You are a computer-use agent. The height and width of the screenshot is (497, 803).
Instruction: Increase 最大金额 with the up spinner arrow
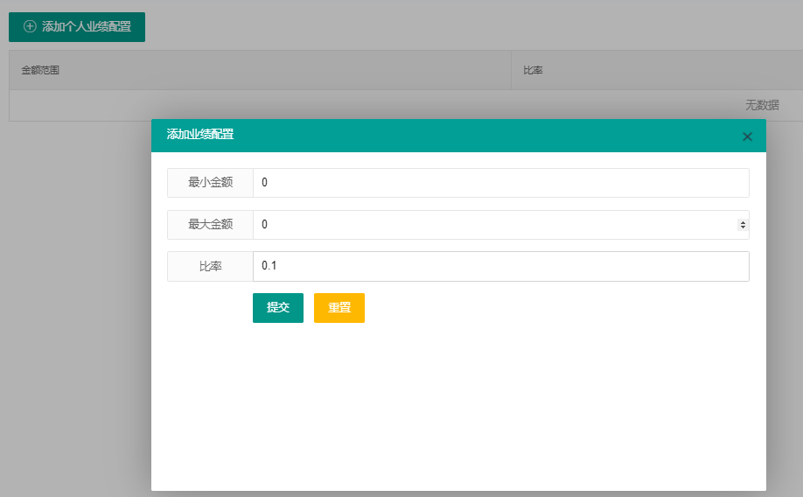coord(744,222)
